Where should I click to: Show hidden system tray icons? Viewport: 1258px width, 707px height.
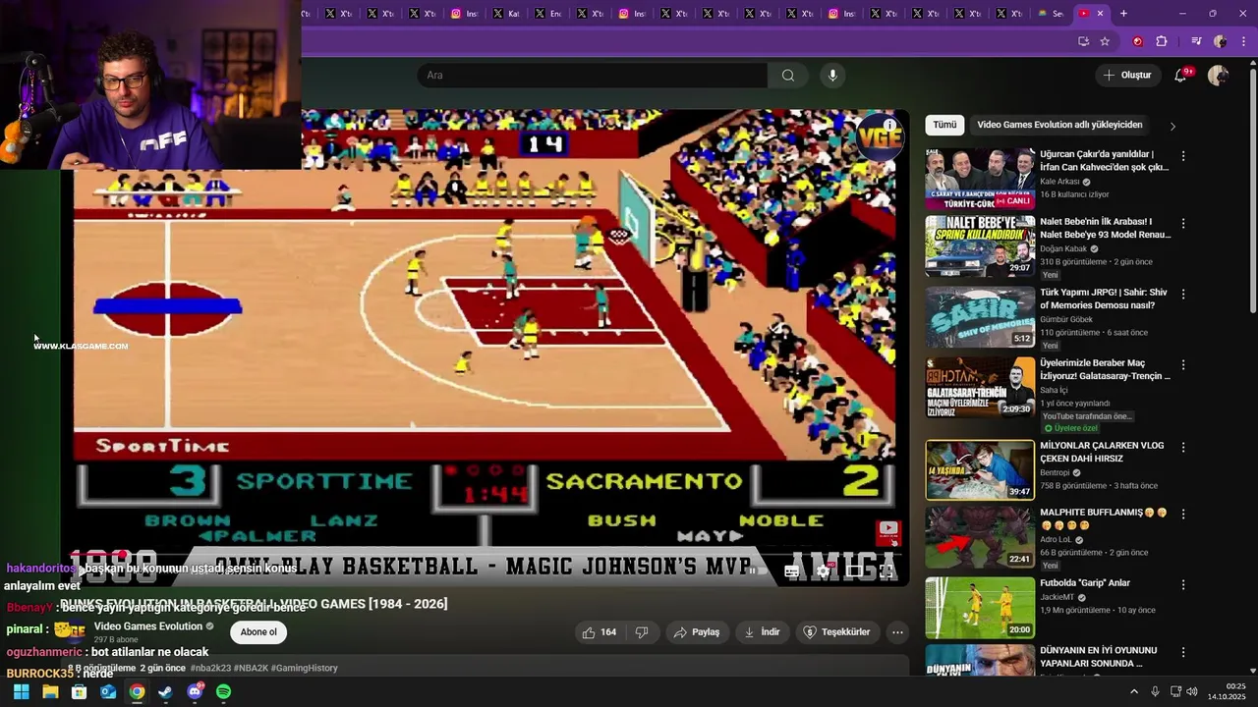(1134, 692)
